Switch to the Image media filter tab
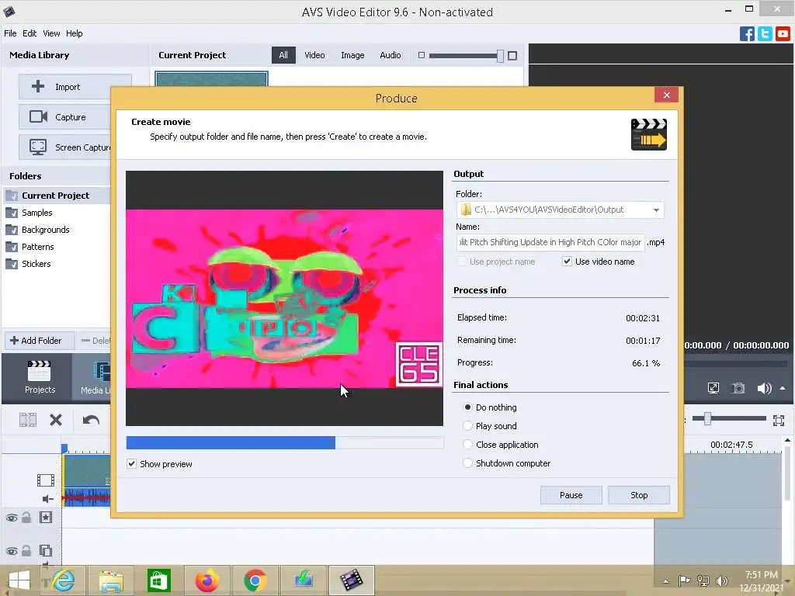Screen dimensions: 795x596 (352, 55)
